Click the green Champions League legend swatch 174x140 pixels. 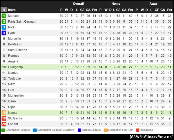3,130
